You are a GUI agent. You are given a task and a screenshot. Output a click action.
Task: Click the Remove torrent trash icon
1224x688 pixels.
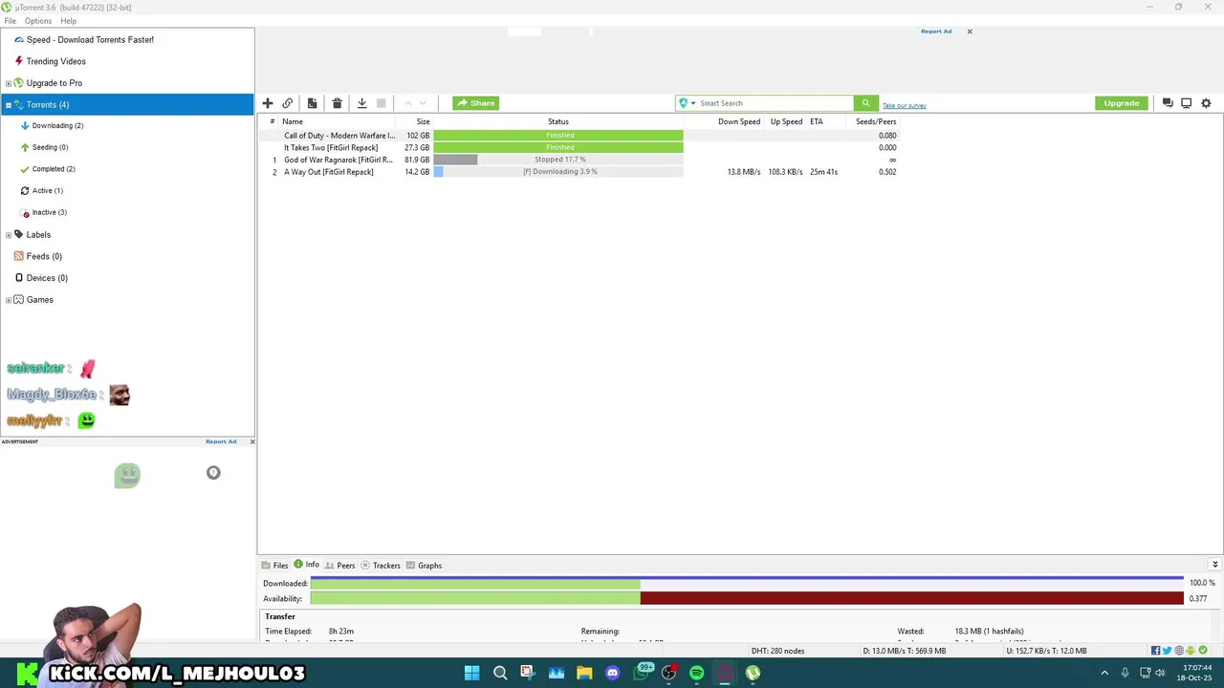(337, 103)
